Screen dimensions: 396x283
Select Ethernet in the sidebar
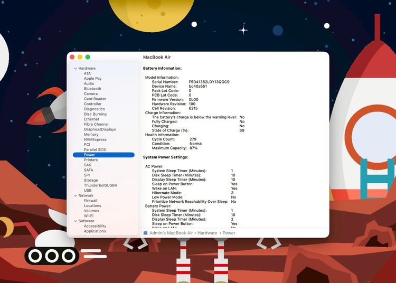91,119
